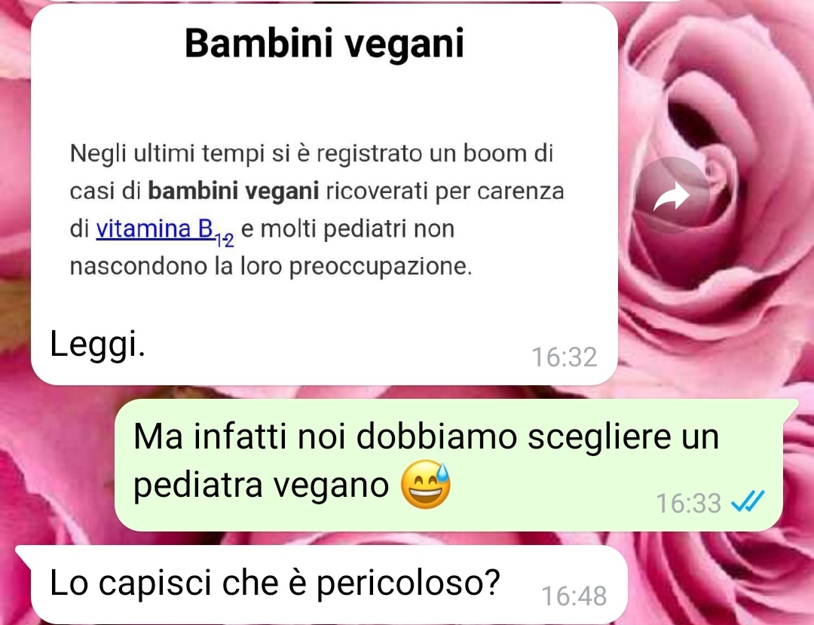Tap the words 'pediatra vegano' in green bubble
The image size is (814, 625).
point(261,485)
